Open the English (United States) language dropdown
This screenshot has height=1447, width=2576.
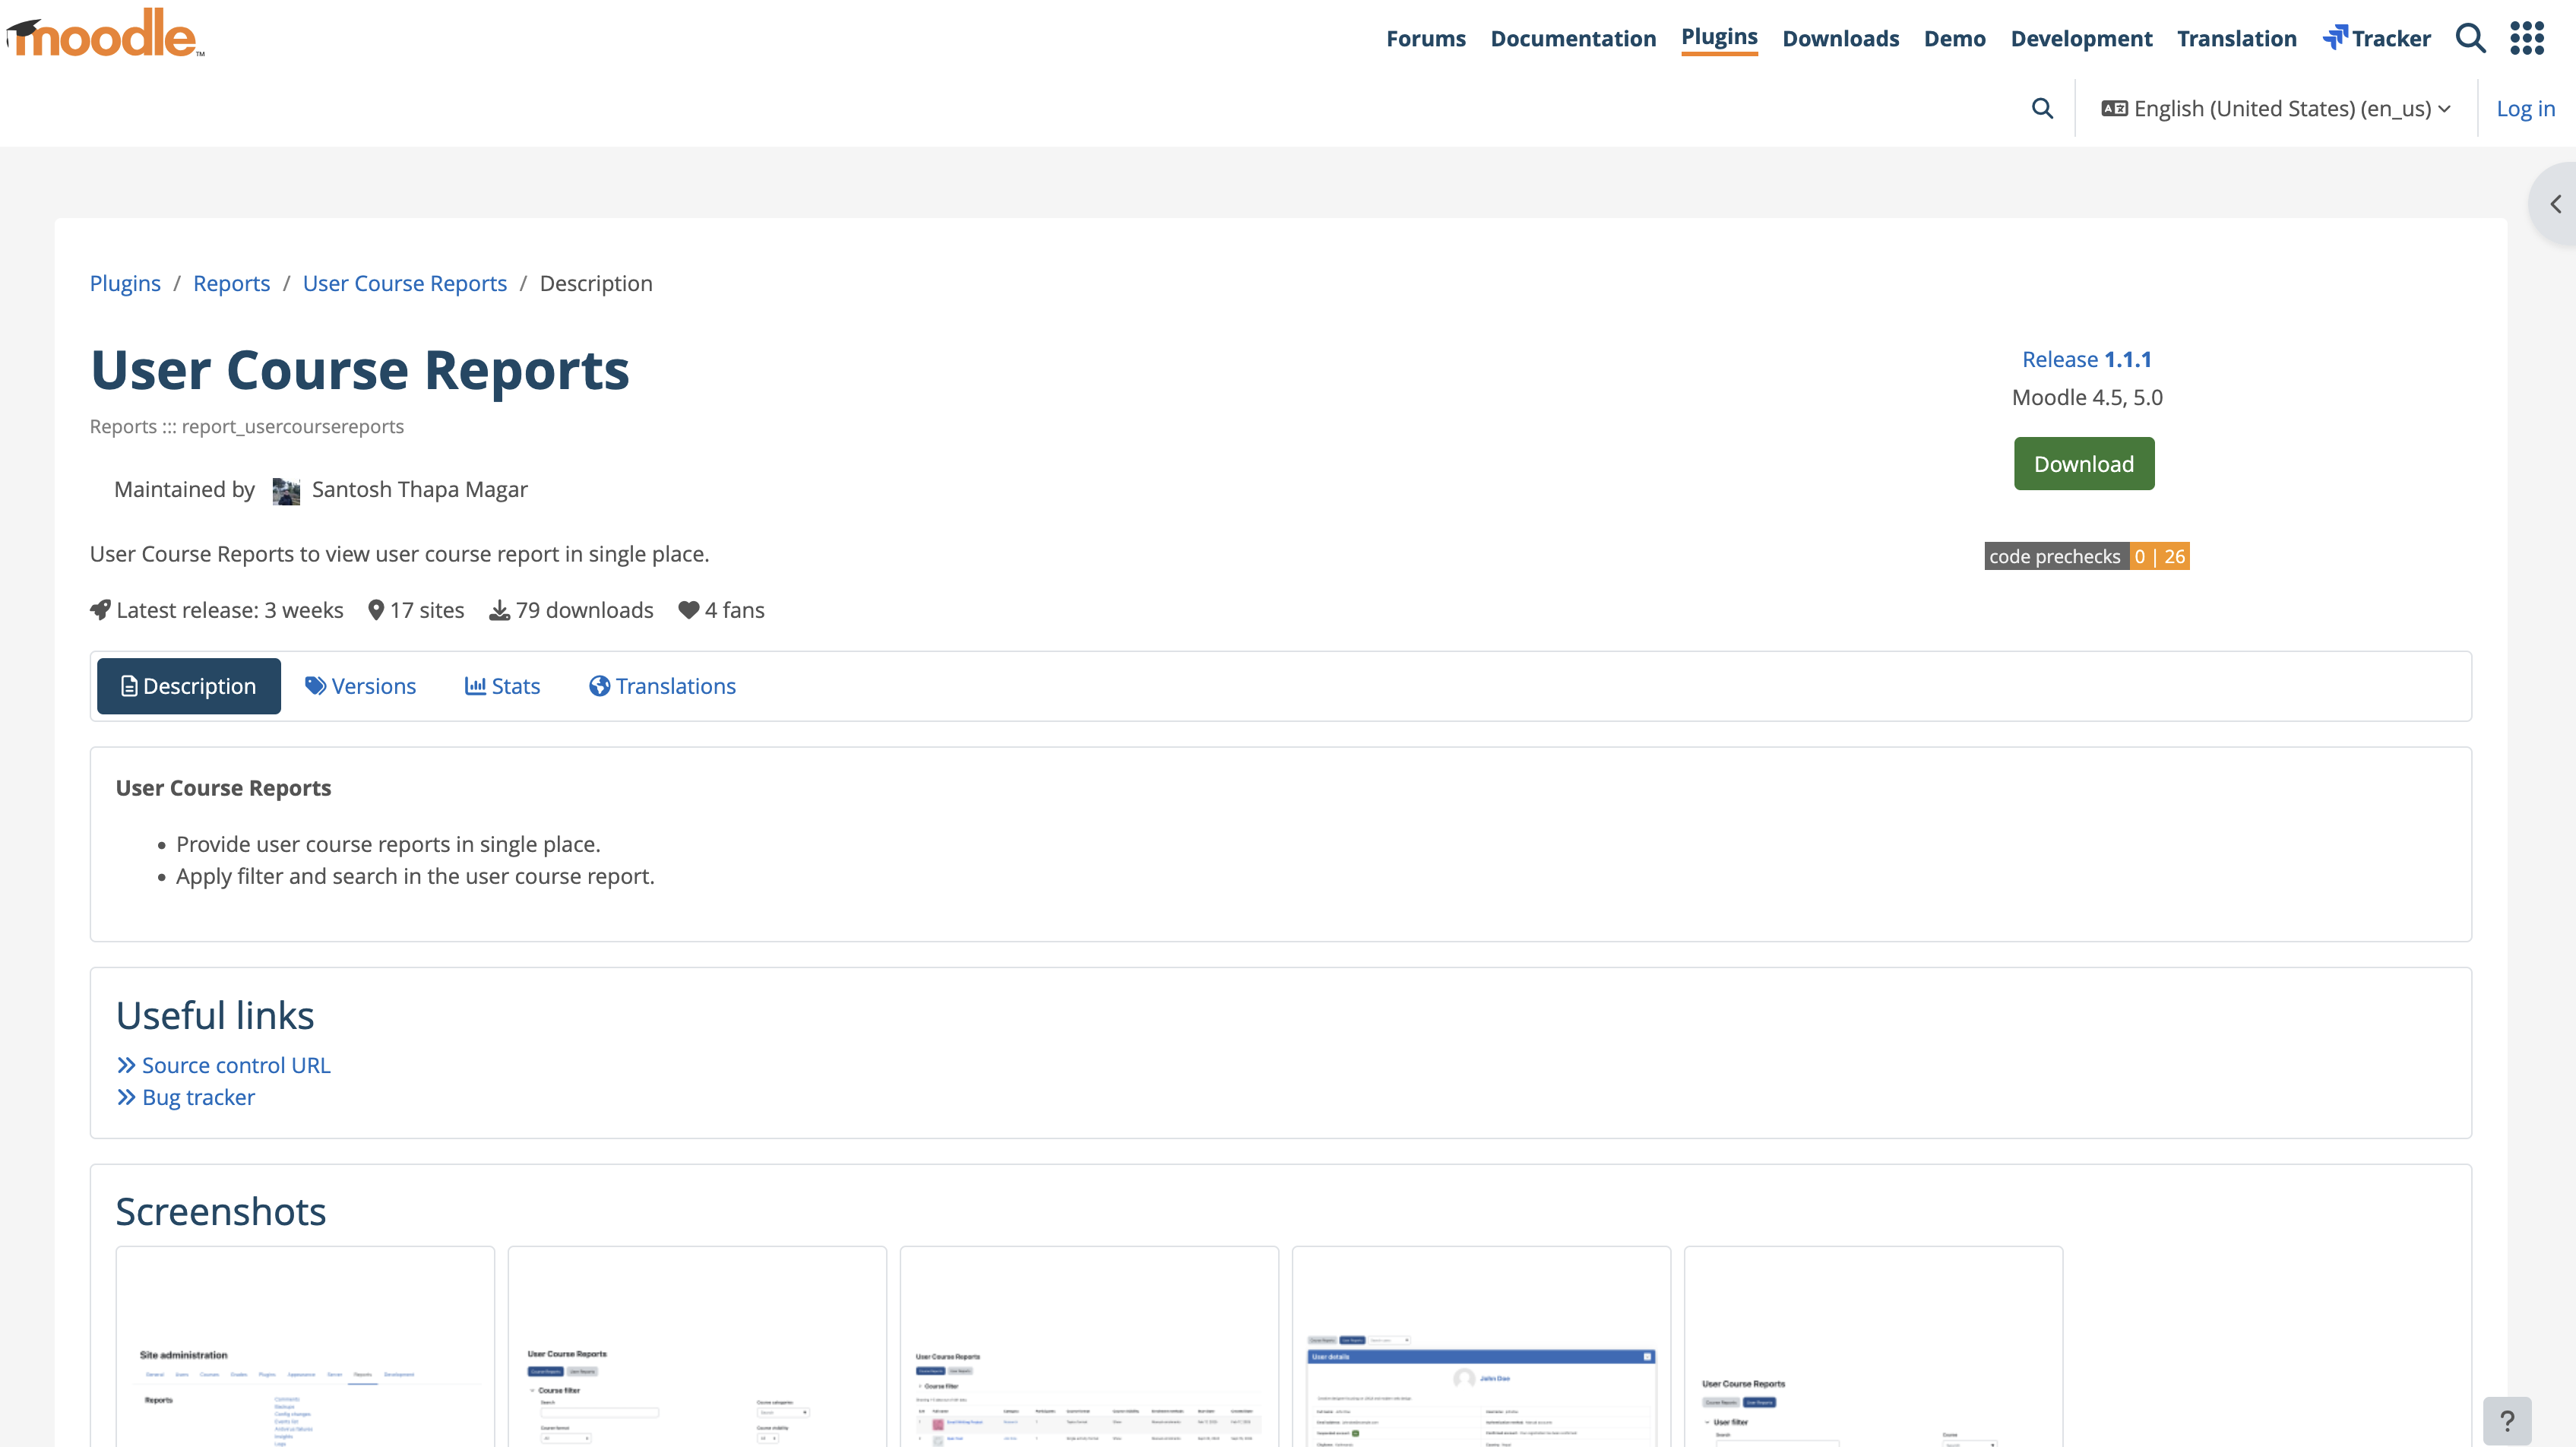tap(2276, 108)
